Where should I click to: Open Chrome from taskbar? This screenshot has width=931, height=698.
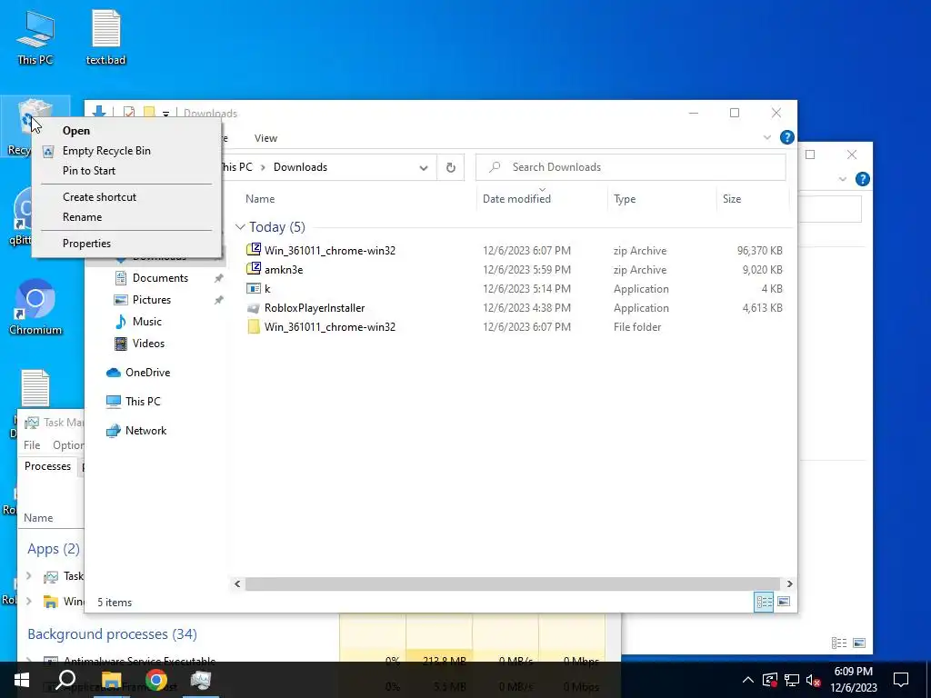[156, 680]
